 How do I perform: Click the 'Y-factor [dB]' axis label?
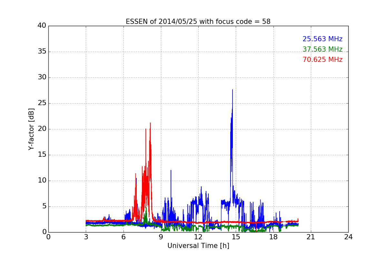pos(31,129)
